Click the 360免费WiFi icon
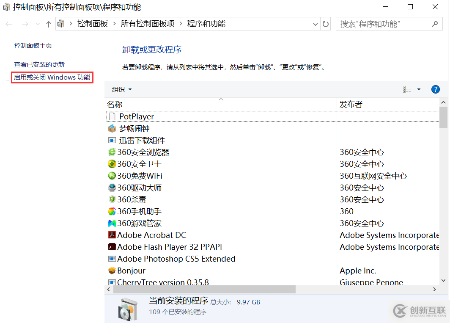 [112, 176]
